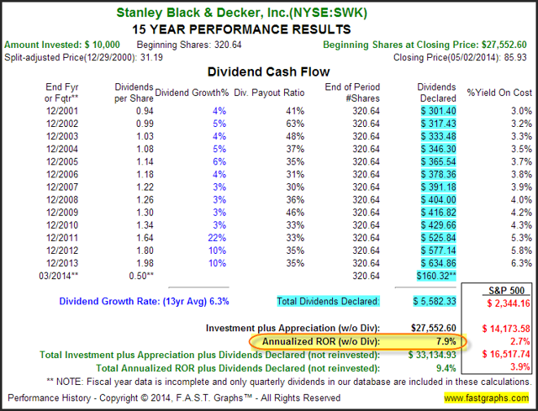Click 'Dividends per Share' column header
This screenshot has width=538, height=411.
(x=134, y=92)
